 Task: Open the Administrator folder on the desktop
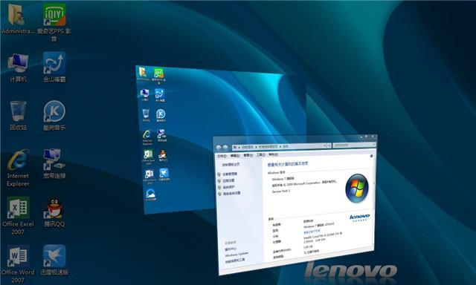[17, 19]
